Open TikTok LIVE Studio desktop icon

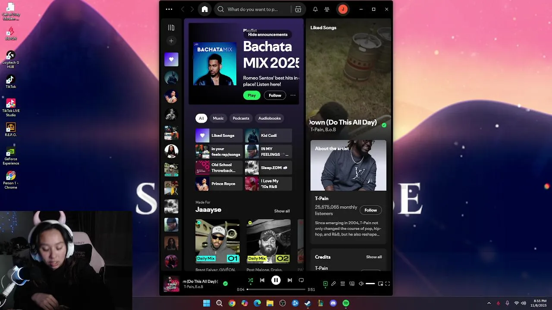coord(11,108)
